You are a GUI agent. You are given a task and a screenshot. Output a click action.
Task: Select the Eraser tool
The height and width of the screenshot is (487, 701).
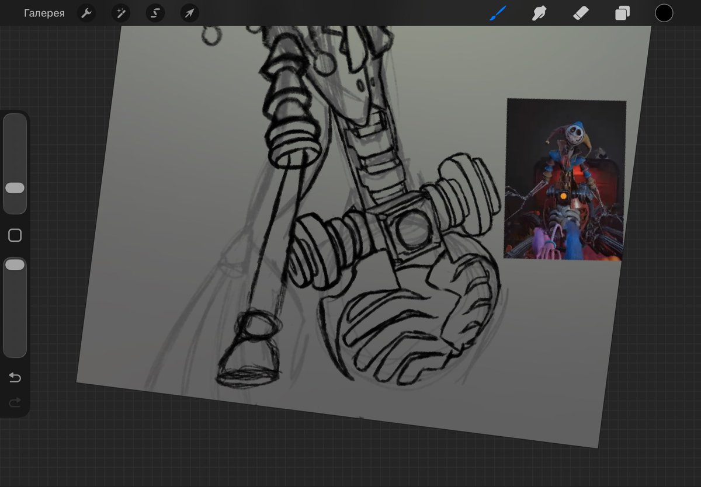[x=581, y=13]
